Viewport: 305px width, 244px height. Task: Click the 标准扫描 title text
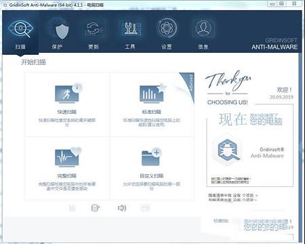[x=152, y=112]
